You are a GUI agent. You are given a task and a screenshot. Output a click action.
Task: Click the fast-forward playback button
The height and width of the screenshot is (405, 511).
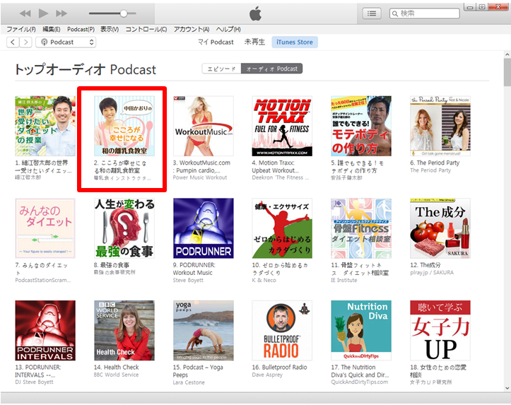(61, 13)
